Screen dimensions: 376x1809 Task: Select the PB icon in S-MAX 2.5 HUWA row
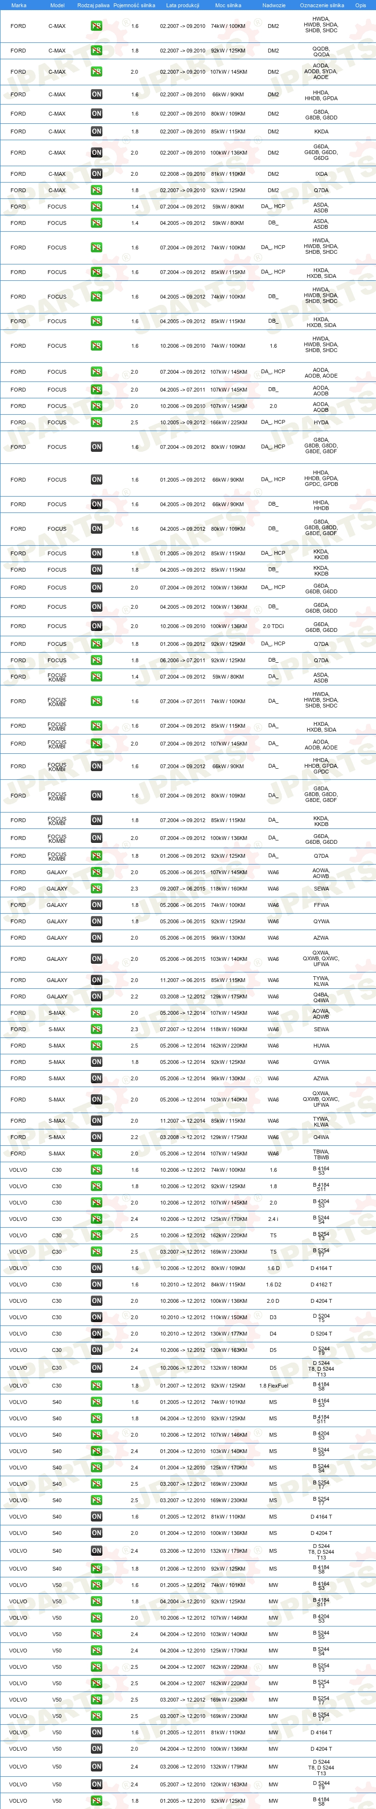click(x=96, y=1046)
